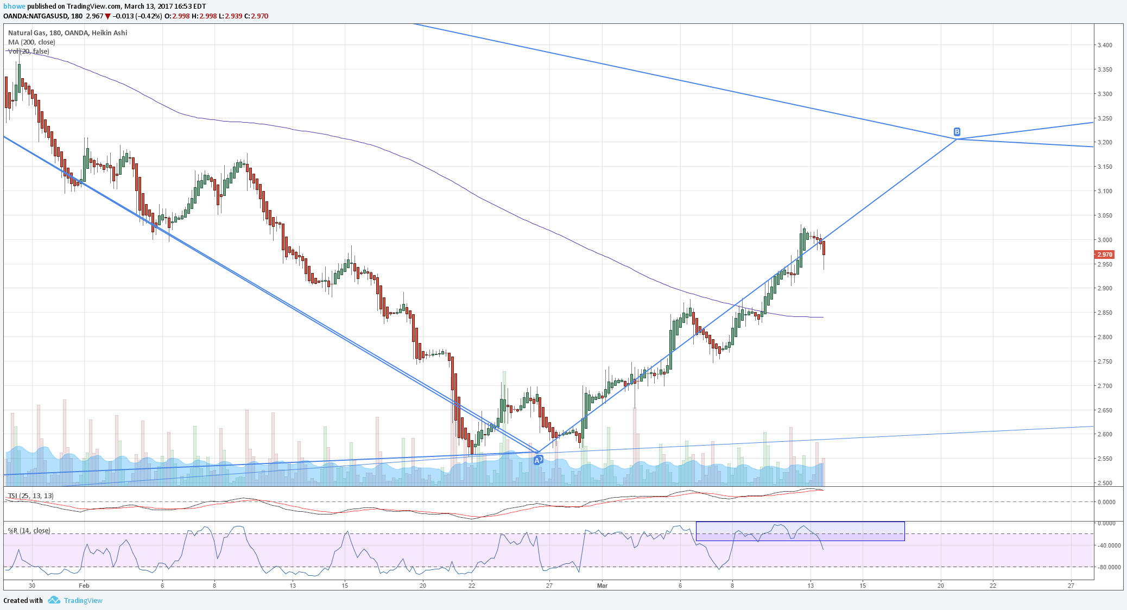Select the %R (14, close) indicator label
This screenshot has height=610, width=1127.
pyautogui.click(x=29, y=530)
